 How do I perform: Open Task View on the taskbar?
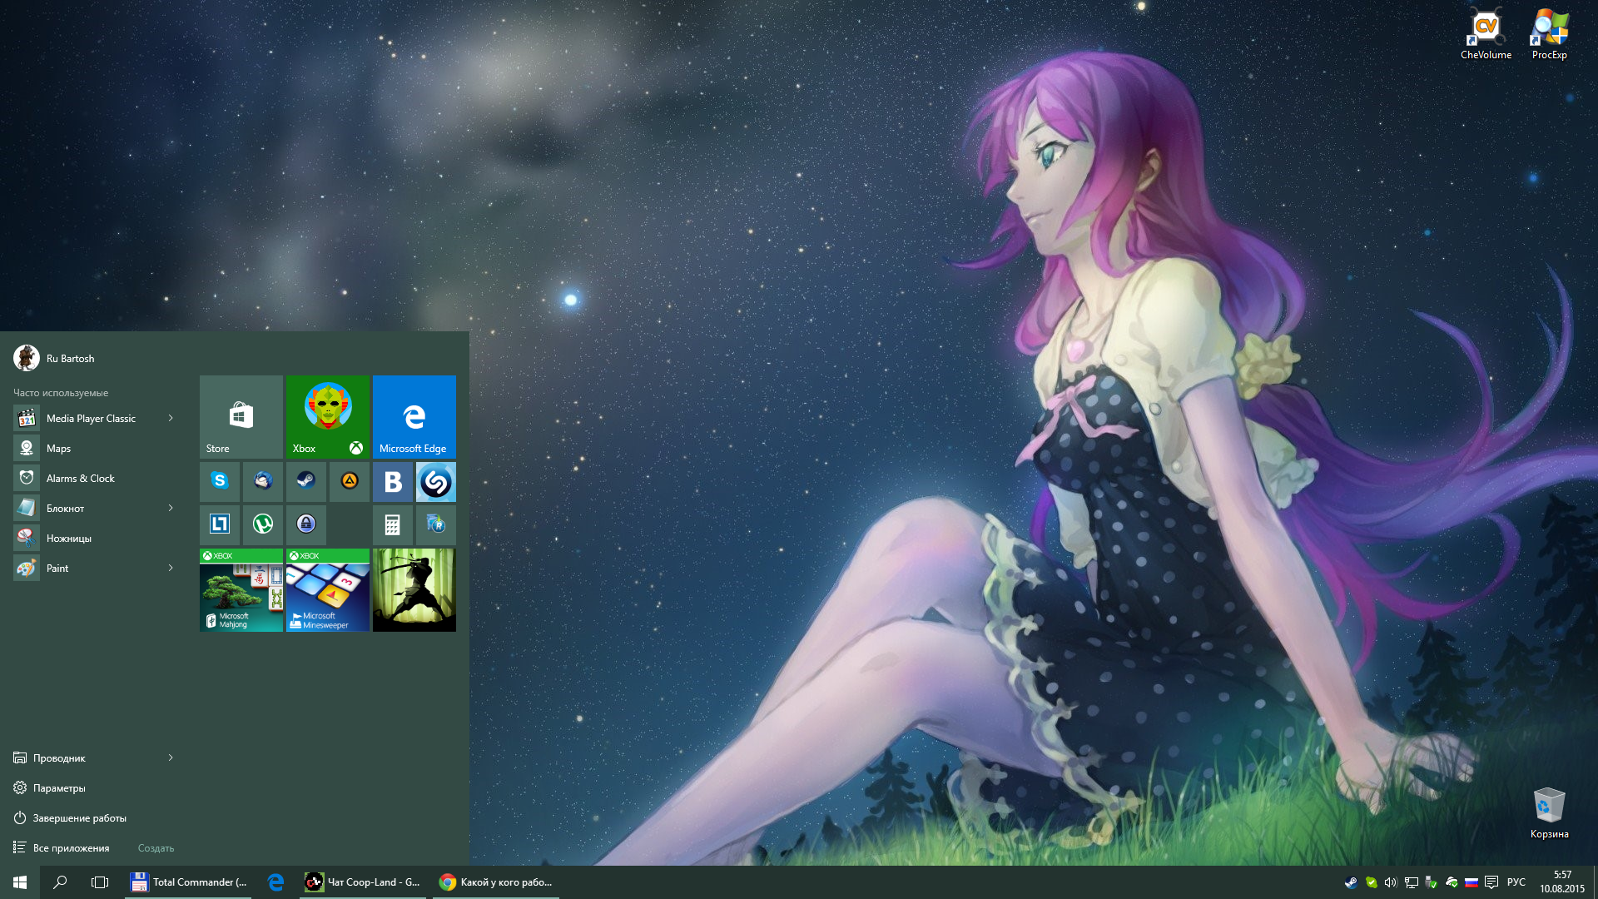(x=100, y=882)
